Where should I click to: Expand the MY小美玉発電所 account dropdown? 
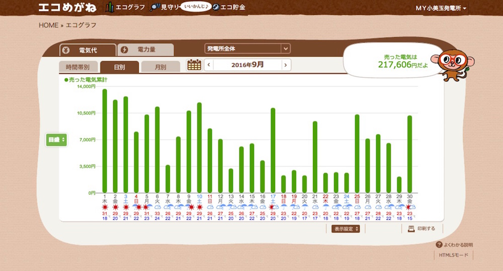[441, 8]
